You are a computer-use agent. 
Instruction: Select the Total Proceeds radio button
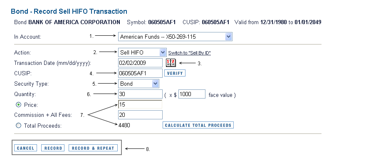tap(18, 126)
